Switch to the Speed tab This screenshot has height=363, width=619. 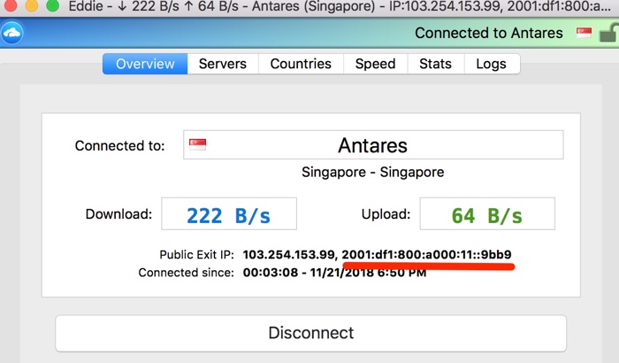(x=375, y=64)
